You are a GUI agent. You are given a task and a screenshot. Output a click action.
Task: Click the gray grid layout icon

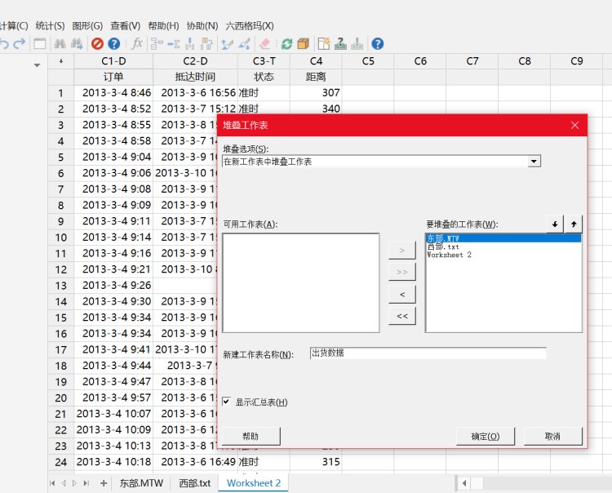pos(157,44)
